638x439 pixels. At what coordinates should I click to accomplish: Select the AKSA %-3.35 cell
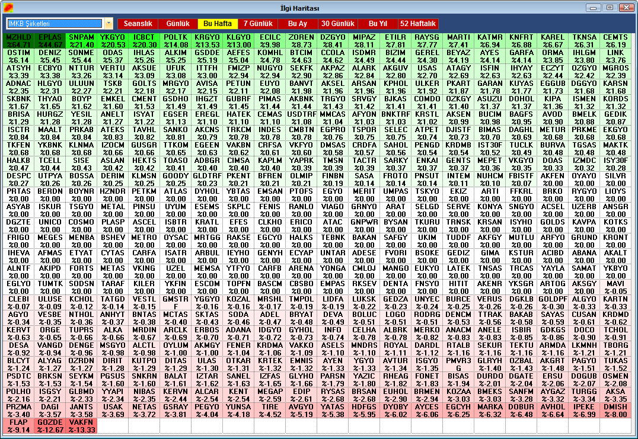tap(615, 396)
